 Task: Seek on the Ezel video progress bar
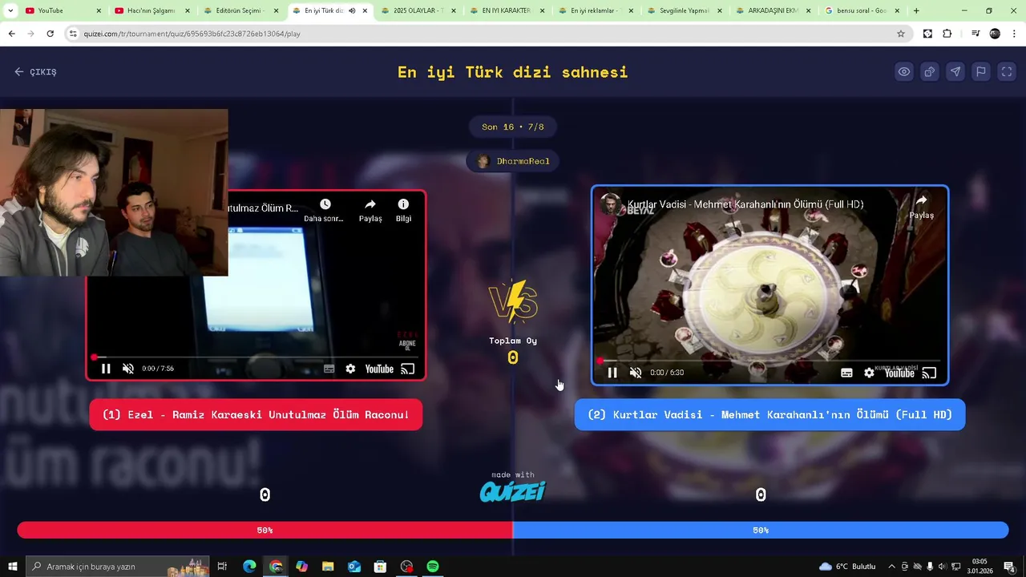tap(256, 357)
